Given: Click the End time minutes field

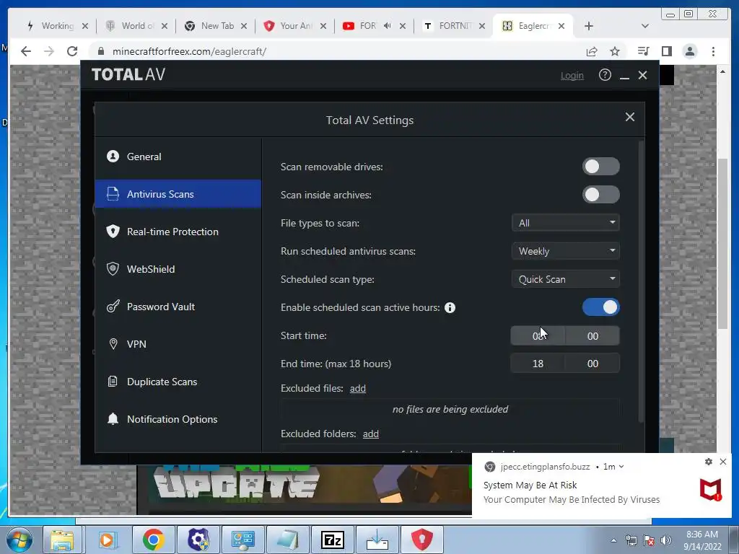Looking at the screenshot, I should 592,364.
